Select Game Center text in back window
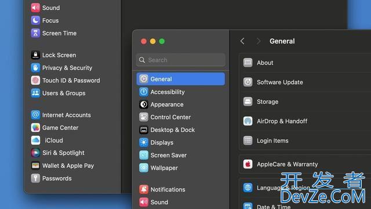 point(60,128)
